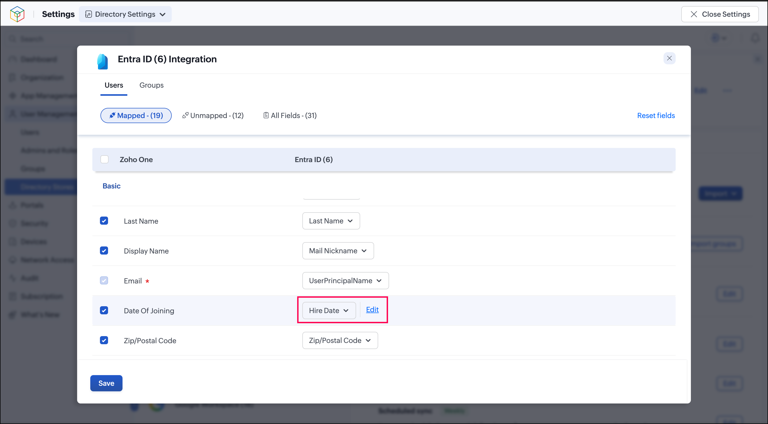Open the Mail Nickname mapping dropdown
Image resolution: width=768 pixels, height=424 pixels.
pos(338,251)
